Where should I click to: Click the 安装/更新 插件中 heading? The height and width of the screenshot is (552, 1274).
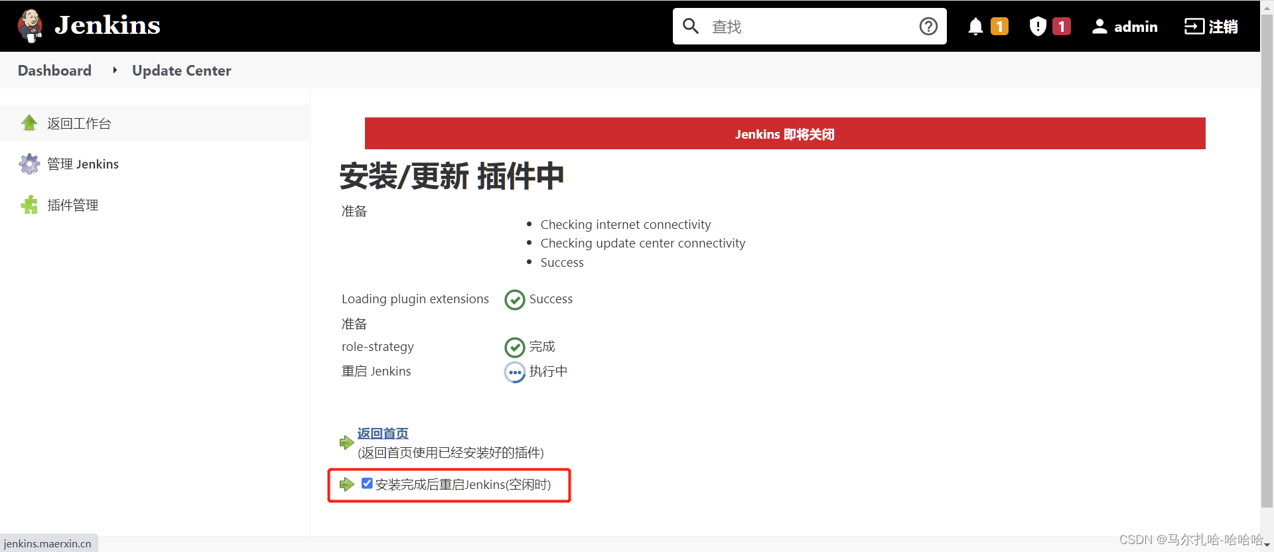452,176
